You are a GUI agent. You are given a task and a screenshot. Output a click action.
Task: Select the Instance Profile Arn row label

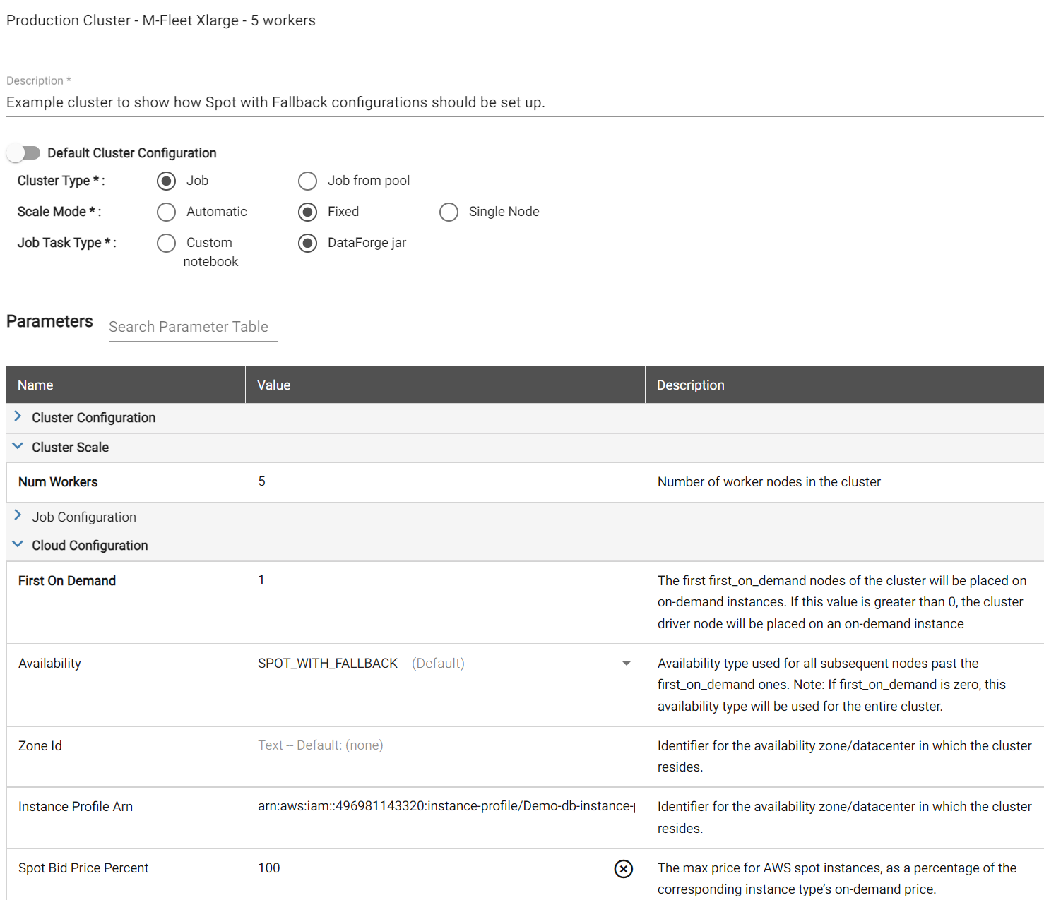[76, 807]
